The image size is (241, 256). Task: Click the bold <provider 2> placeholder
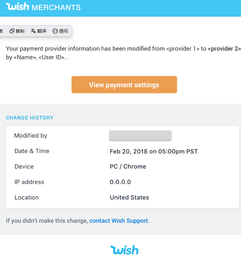point(224,49)
